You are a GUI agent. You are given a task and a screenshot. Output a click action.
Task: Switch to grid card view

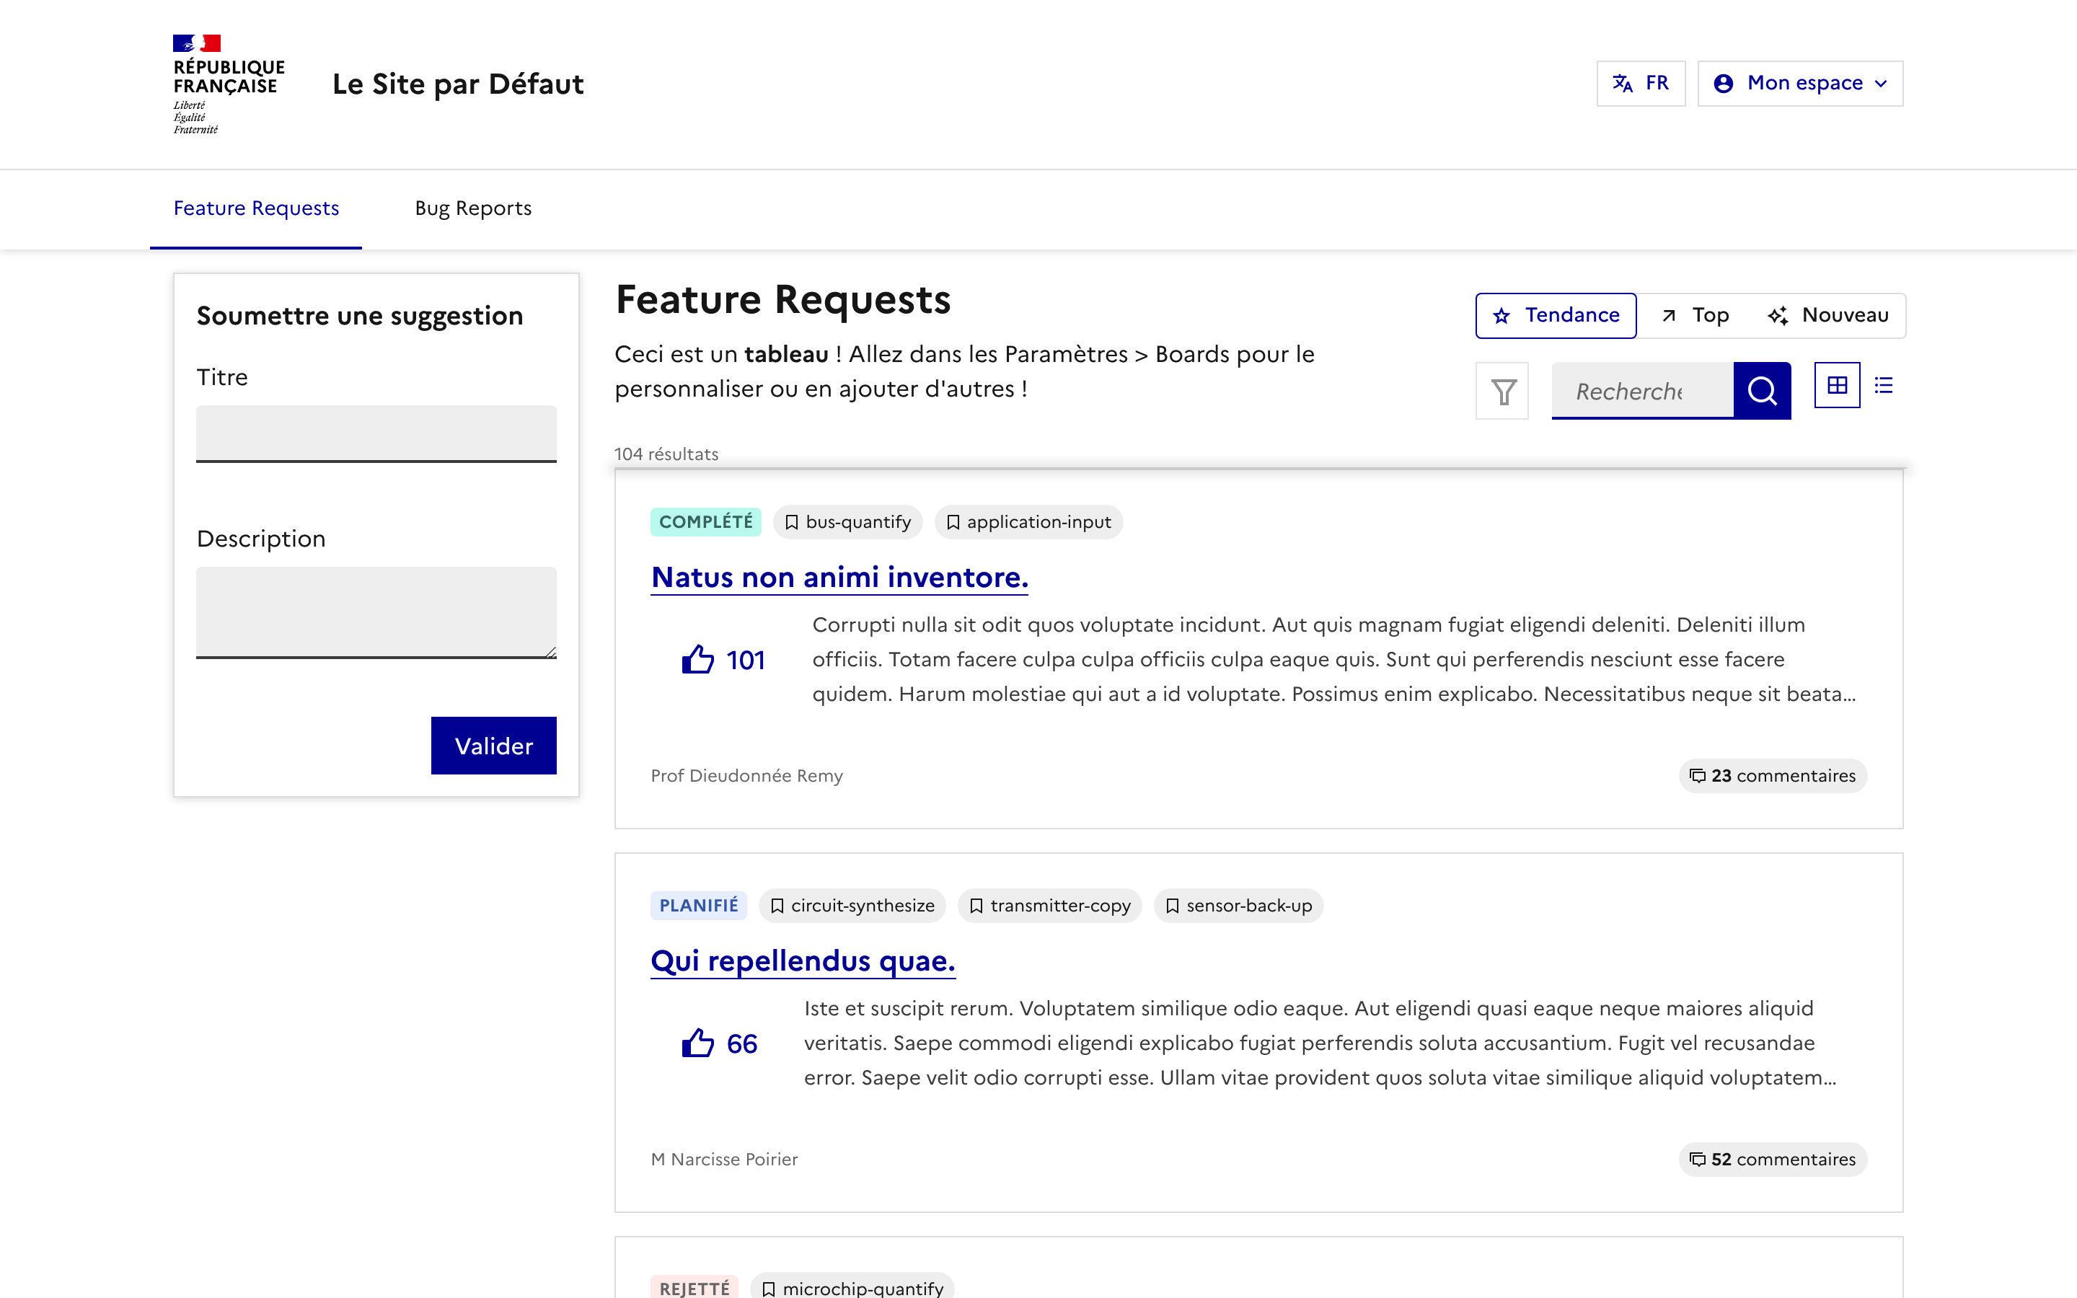[1837, 386]
